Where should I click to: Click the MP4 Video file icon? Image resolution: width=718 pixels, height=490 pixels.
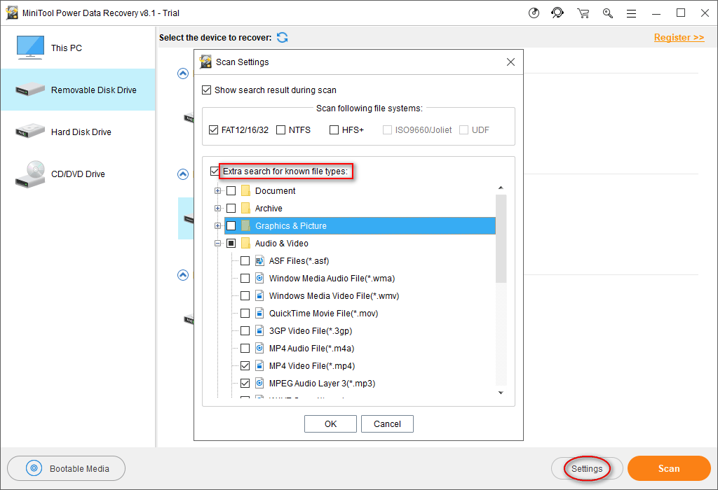(259, 365)
